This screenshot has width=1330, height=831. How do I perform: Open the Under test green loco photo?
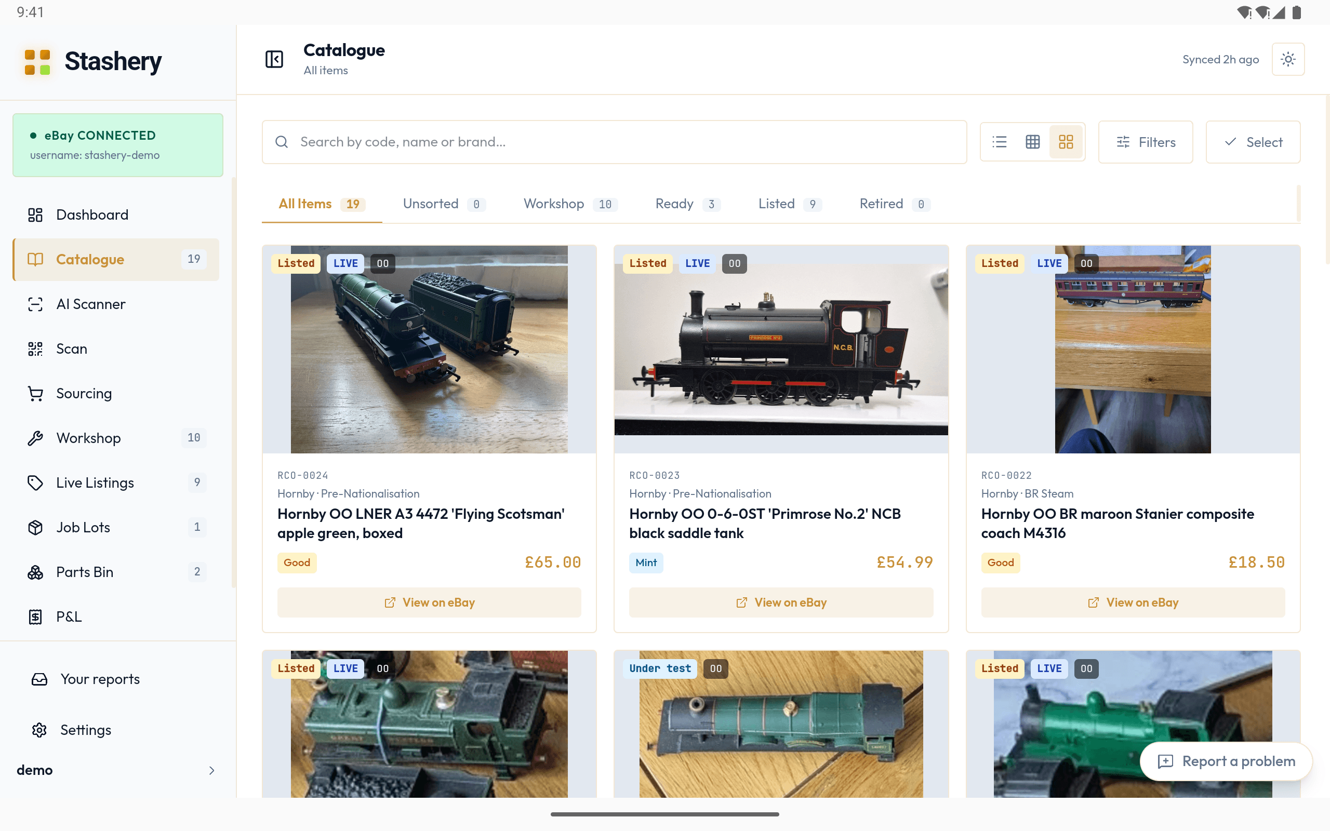(781, 725)
